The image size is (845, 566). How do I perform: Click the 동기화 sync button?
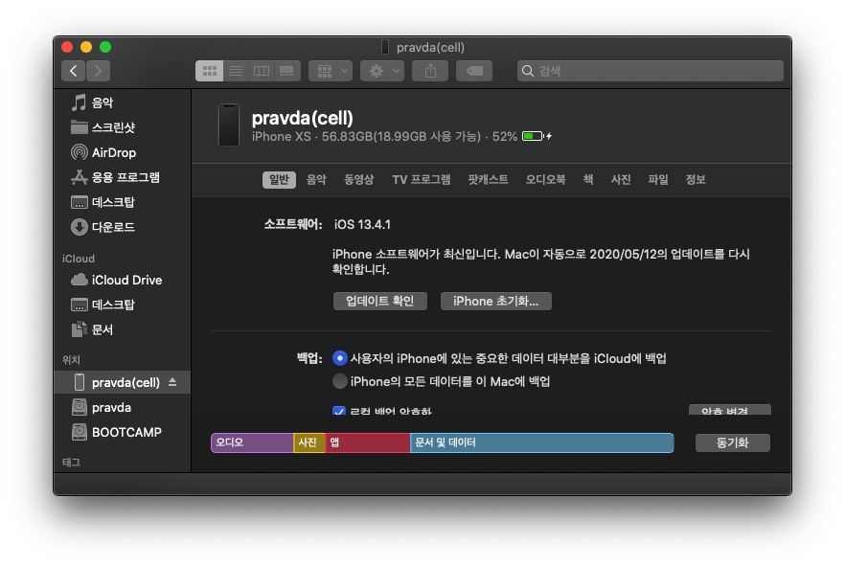coord(732,442)
